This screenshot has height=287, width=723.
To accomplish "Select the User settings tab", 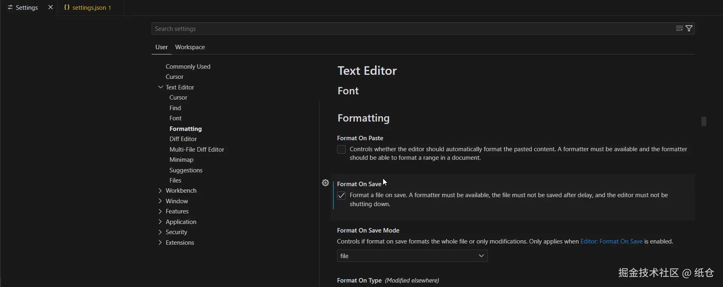I will [x=161, y=47].
